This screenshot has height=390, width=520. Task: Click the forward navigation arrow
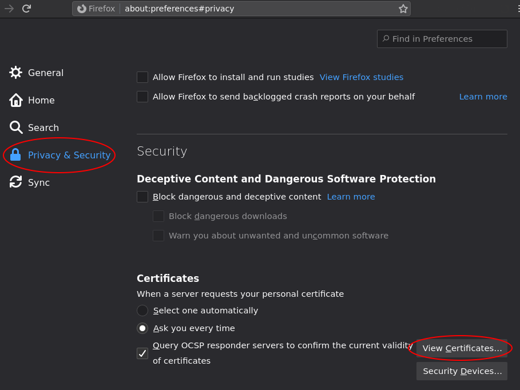pyautogui.click(x=9, y=9)
